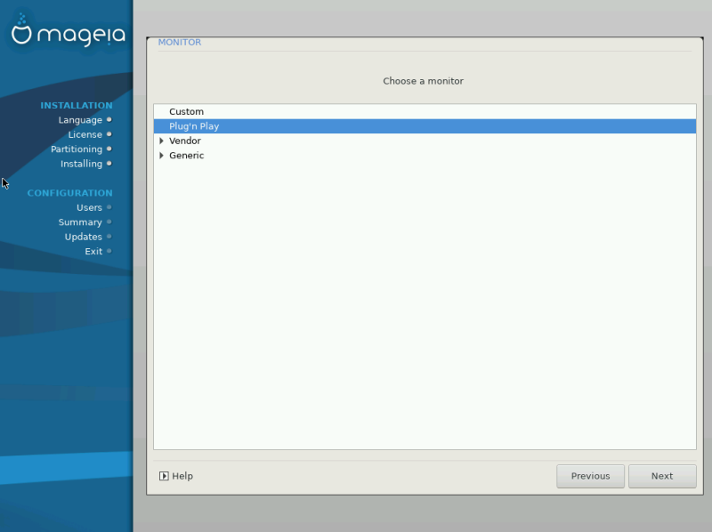Viewport: 712px width, 532px height.
Task: Click the bullet beside Partitioning step
Action: 109,149
